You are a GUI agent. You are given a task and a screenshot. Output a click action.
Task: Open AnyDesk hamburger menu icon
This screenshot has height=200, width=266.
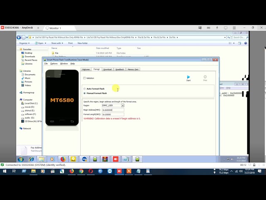click(234, 28)
